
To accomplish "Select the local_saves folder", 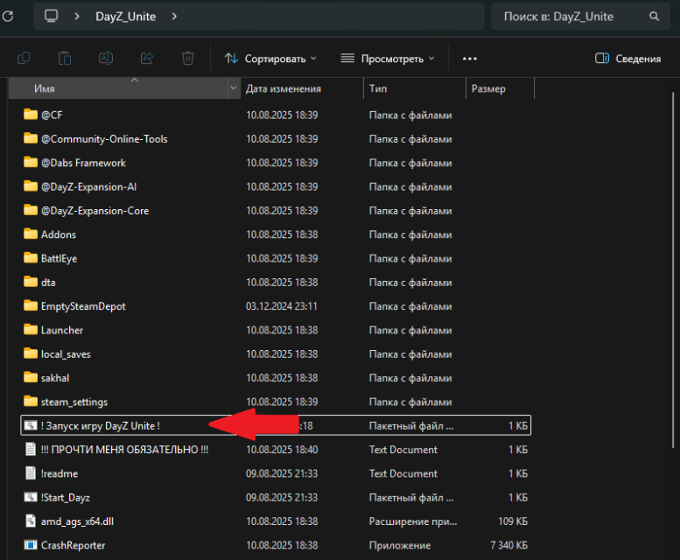I will click(276, 353).
